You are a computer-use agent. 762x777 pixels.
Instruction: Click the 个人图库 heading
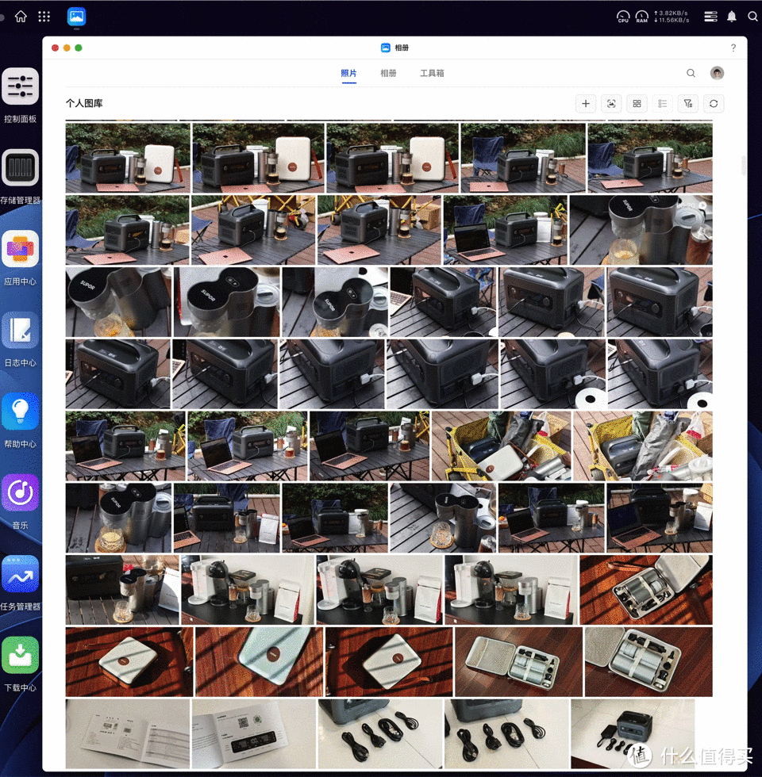pyautogui.click(x=84, y=104)
